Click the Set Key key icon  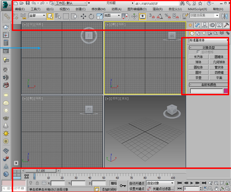123,185
